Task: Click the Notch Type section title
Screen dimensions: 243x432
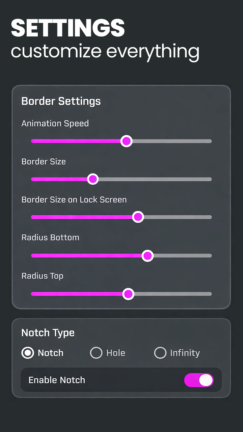Action: [48, 333]
